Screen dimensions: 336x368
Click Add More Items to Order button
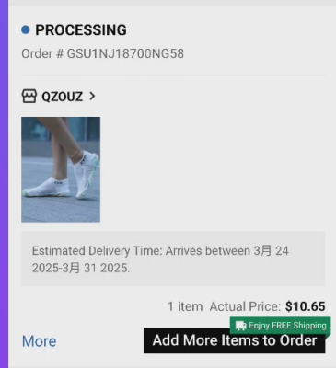[234, 340]
